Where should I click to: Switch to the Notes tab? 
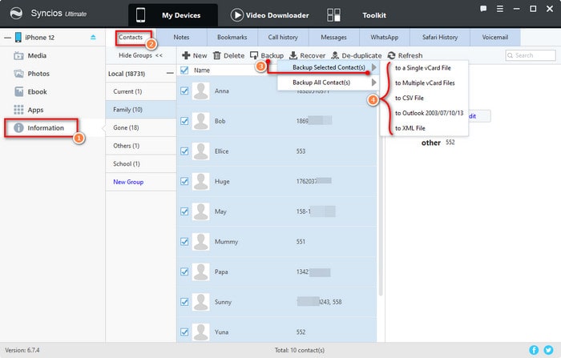tap(181, 37)
